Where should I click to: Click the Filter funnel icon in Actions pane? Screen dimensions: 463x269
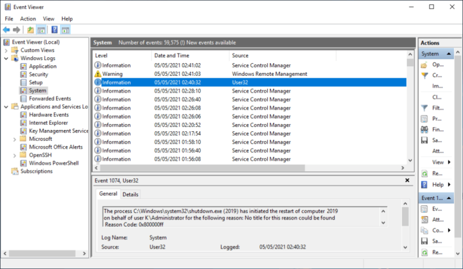coord(424,76)
